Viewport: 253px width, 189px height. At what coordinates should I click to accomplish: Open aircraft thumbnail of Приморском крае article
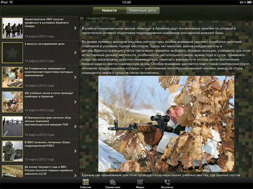12,126
